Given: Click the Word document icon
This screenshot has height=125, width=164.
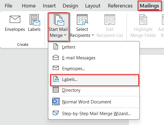Looking at the screenshot, I should point(56,101).
